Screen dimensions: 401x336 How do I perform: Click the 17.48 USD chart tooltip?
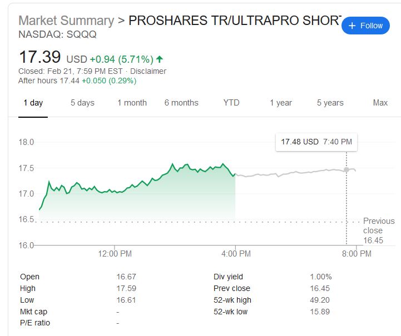tap(316, 142)
